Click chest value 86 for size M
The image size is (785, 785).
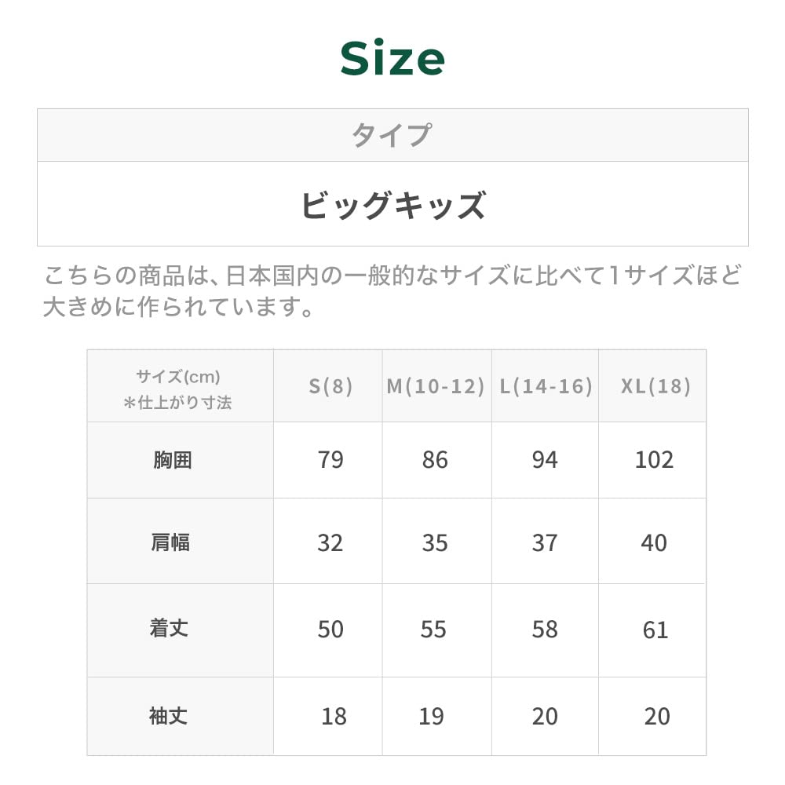(x=435, y=460)
